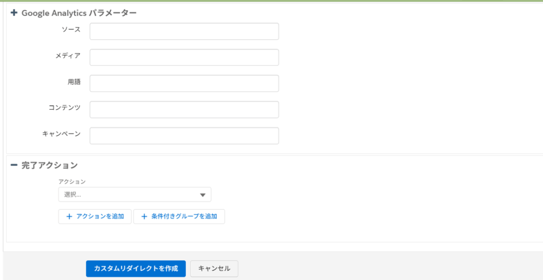This screenshot has height=280, width=543.
Task: Toggle the Google Analytics パラメーター section heading
Action: (79, 13)
